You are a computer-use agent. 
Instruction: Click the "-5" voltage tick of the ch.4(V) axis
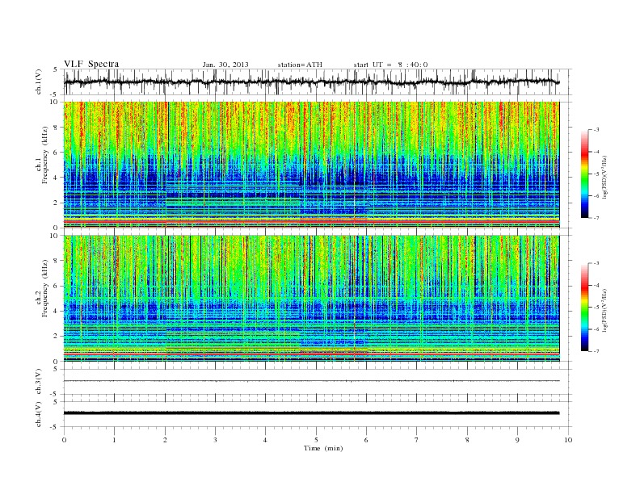tap(55, 427)
